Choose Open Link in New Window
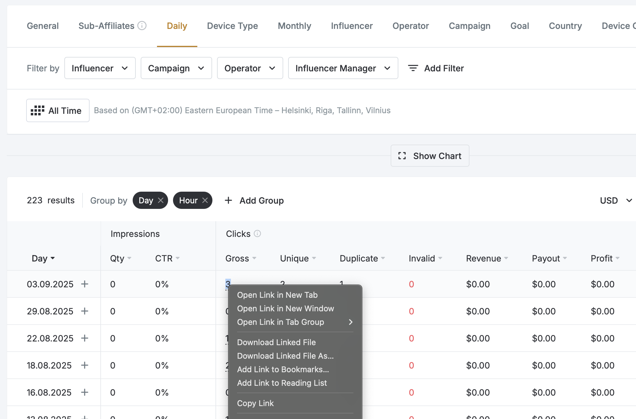The height and width of the screenshot is (419, 636). 295,309
